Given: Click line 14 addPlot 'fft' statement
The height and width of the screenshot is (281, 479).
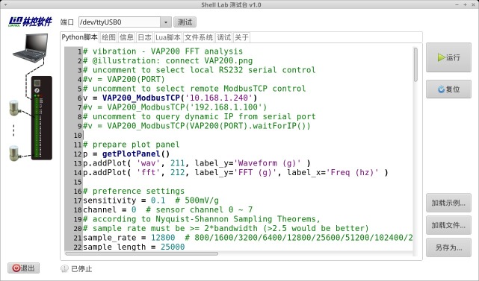Looking at the screenshot, I should (x=235, y=172).
